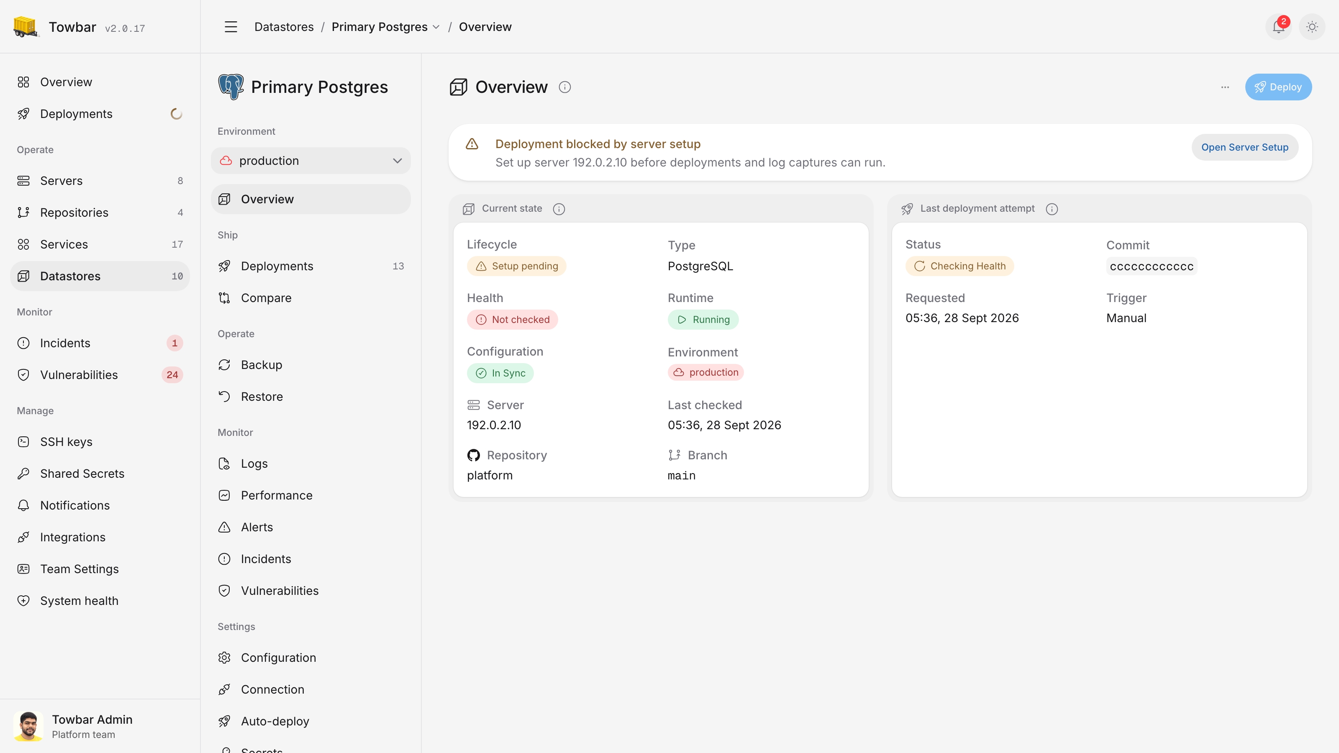Click the info icon beside Last deployment attempt

pyautogui.click(x=1052, y=209)
